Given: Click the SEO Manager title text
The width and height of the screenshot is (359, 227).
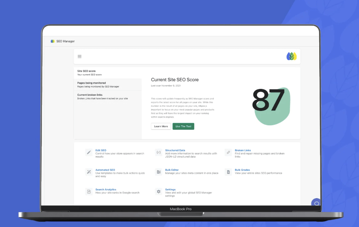Looking at the screenshot, I should click(x=65, y=41).
